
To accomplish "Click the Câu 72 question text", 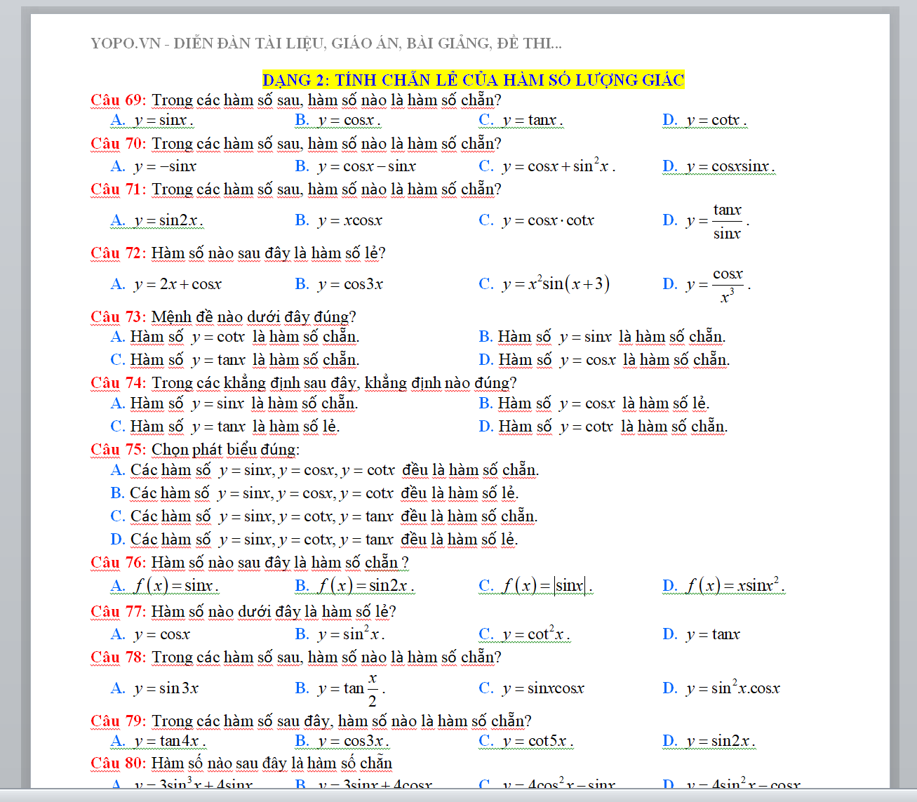I will 268,253.
